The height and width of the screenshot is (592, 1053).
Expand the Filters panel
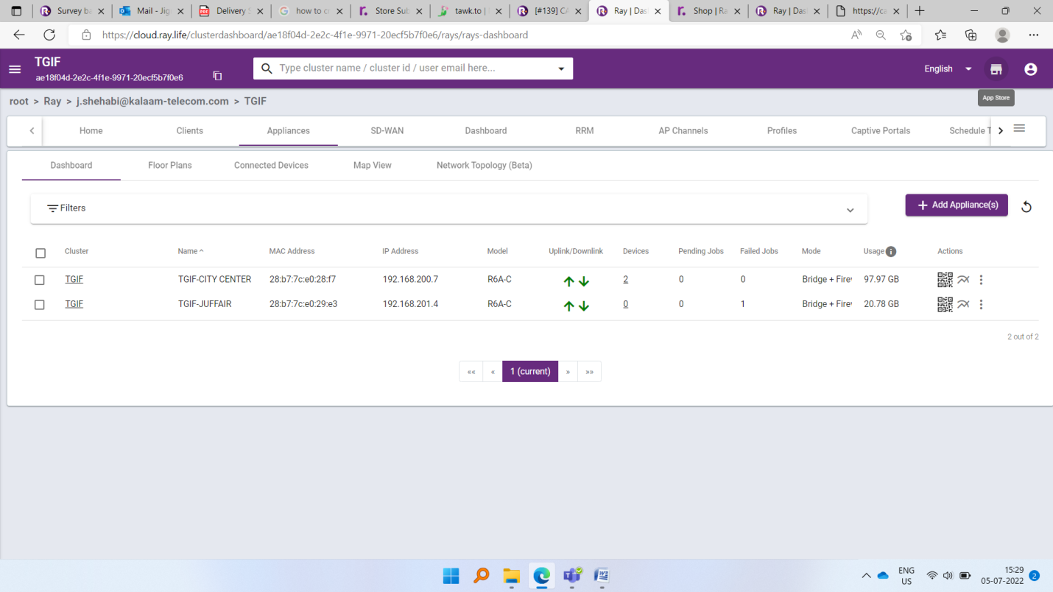[x=449, y=208]
